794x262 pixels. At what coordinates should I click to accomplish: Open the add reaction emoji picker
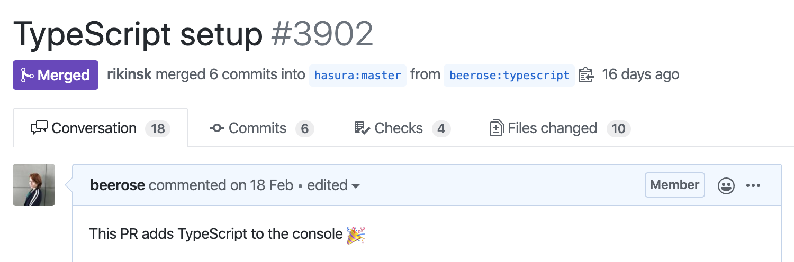pos(726,185)
